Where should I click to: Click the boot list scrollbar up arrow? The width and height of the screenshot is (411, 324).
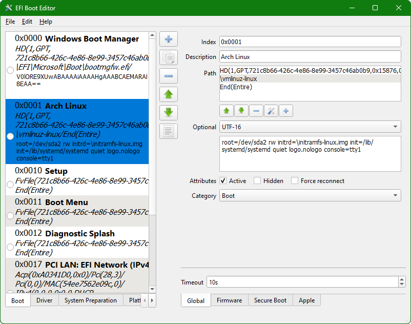tap(152, 35)
